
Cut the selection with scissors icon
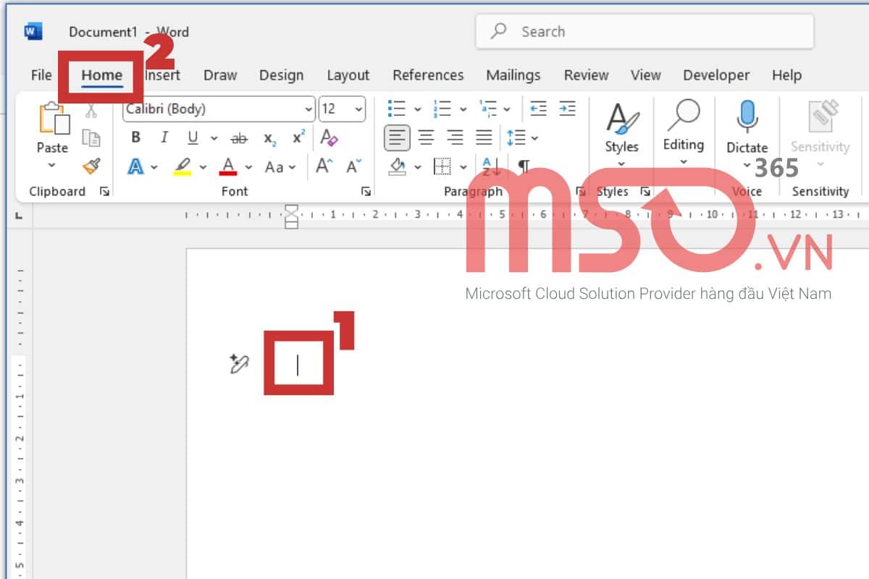tap(91, 111)
